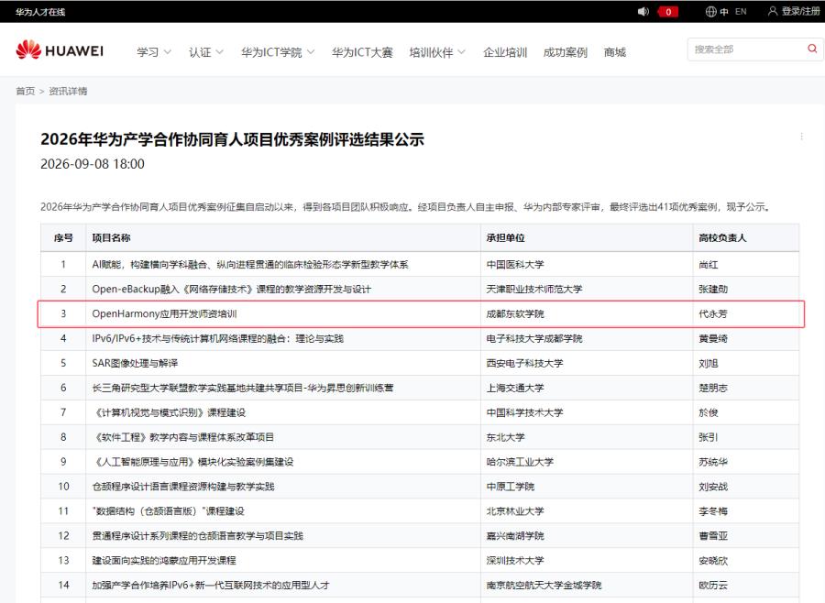The width and height of the screenshot is (825, 603).
Task: Switch language to EN
Action: click(x=741, y=12)
